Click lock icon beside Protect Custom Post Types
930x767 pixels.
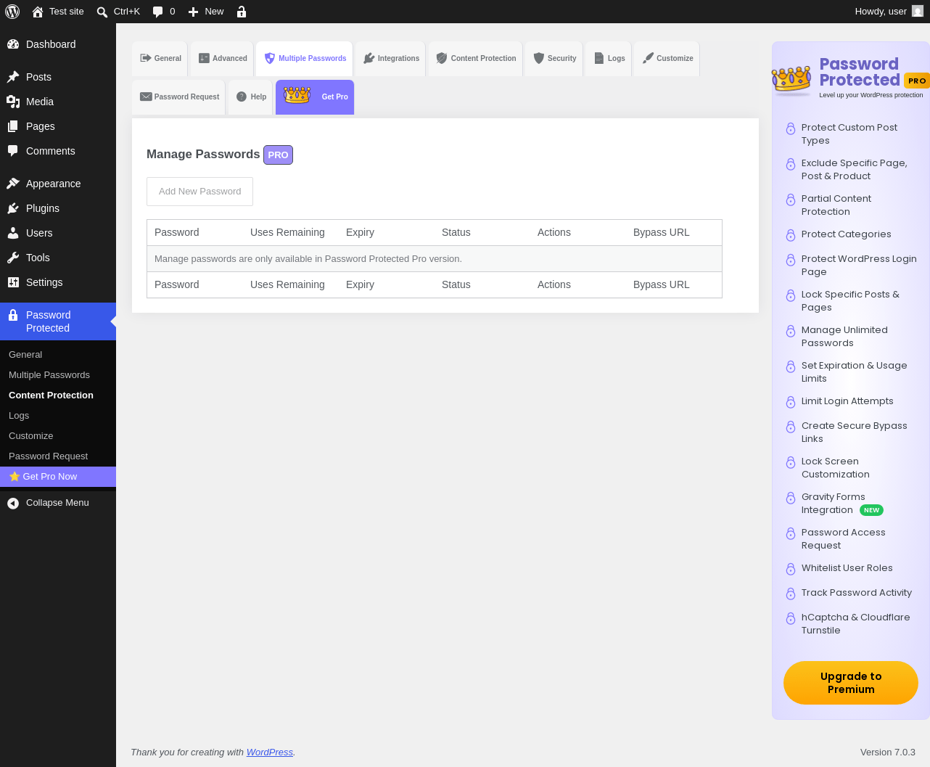791,128
